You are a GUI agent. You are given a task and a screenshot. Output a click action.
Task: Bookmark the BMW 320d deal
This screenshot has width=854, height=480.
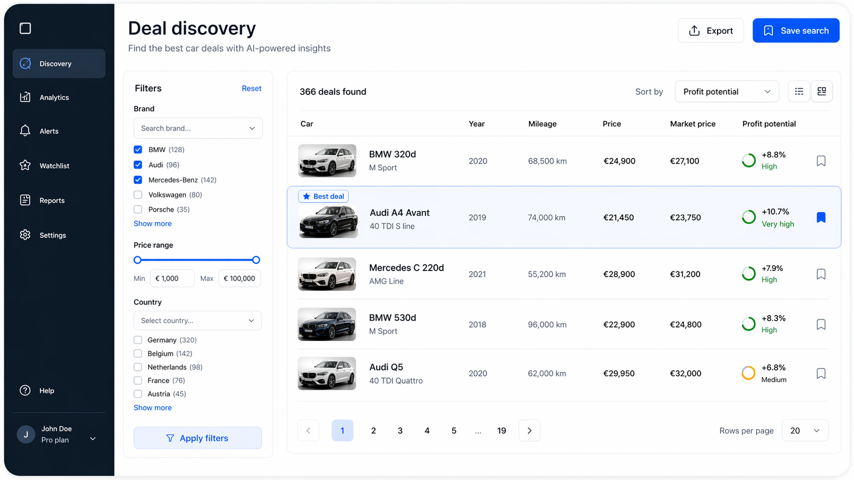tap(821, 161)
